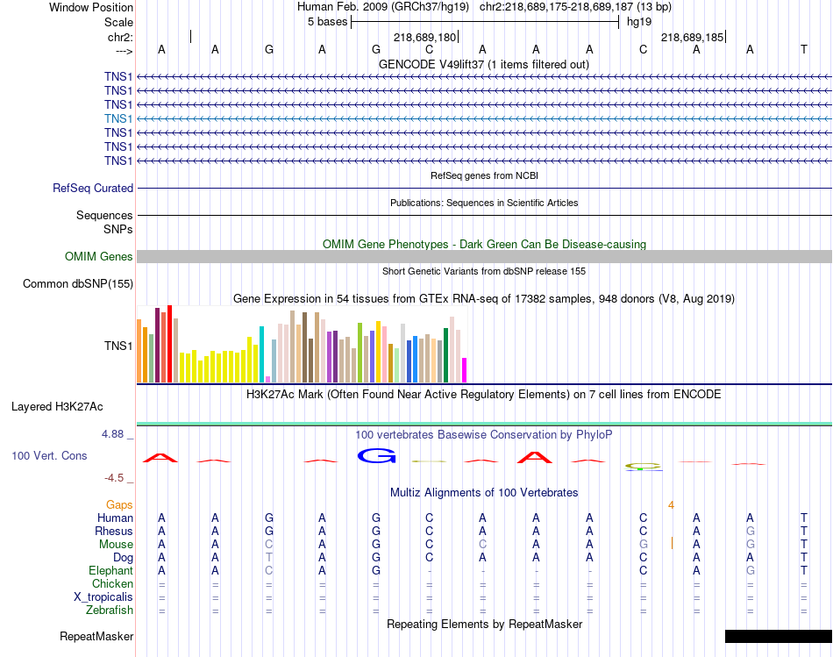
Task: Click the large blue G in PhyloP logo
Action: [x=376, y=456]
